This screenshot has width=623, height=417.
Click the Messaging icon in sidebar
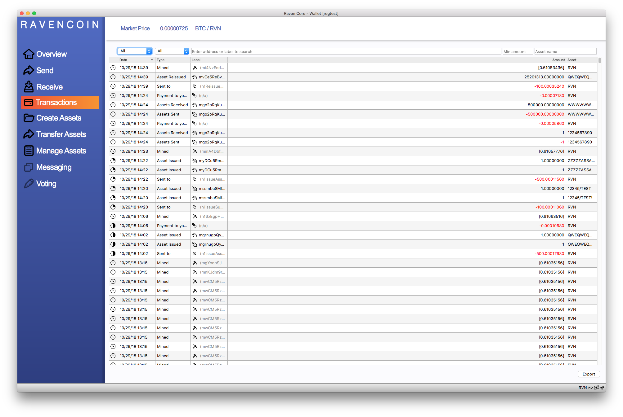(x=29, y=167)
